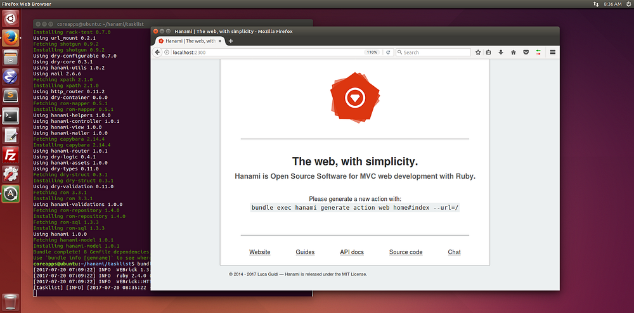Reset the 110% zoom indicator
Viewport: 634px width, 313px height.
tap(372, 52)
